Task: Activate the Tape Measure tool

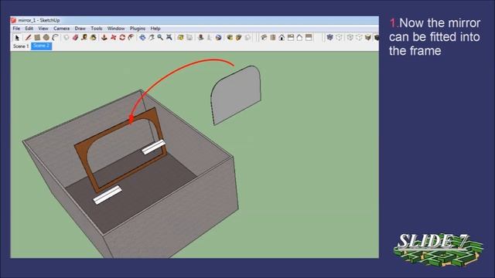Action: (x=84, y=38)
